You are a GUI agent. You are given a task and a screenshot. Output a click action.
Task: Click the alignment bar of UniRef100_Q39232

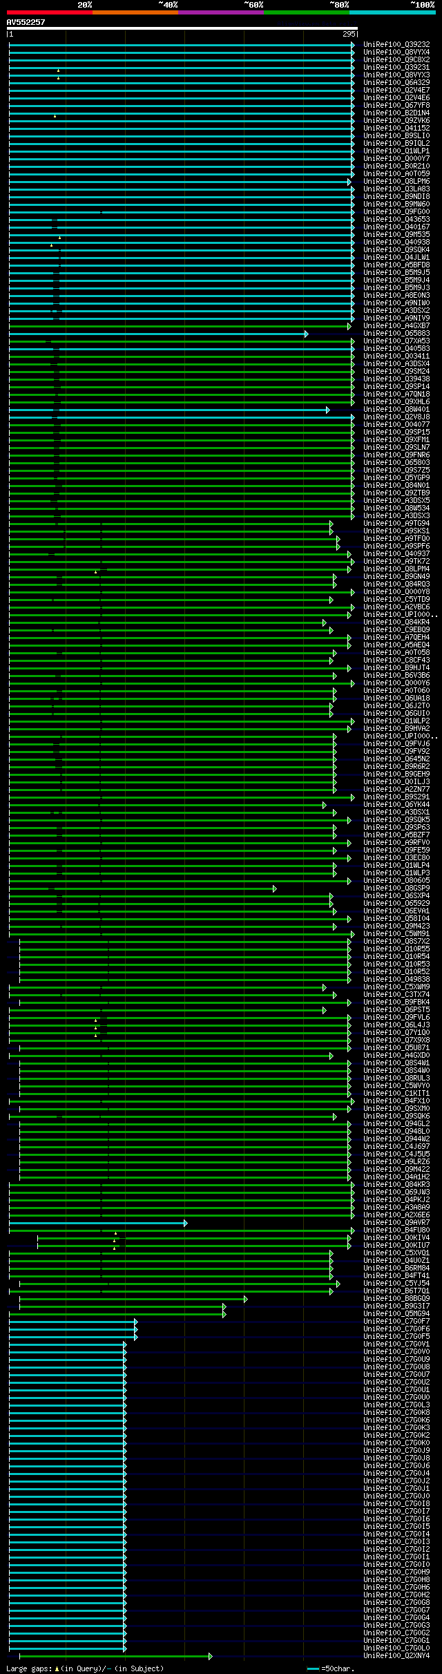point(182,45)
